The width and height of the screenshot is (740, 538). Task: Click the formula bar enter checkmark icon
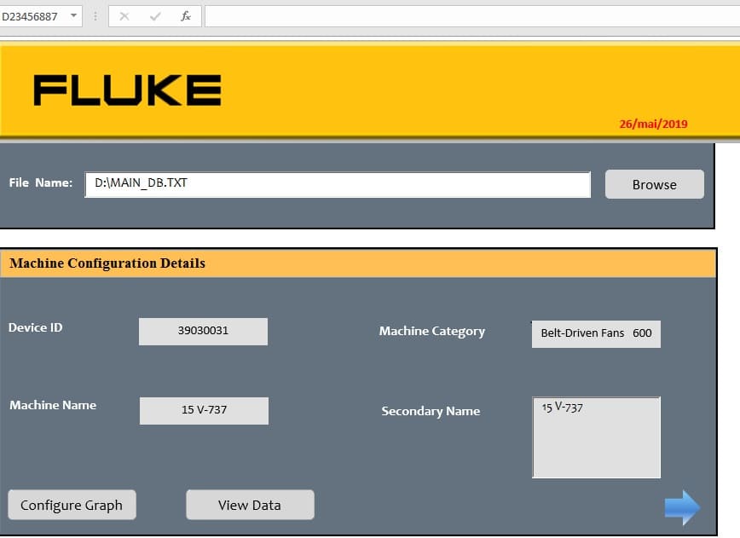(154, 16)
